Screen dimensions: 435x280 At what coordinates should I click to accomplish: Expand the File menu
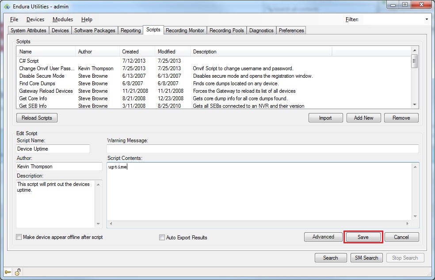click(x=14, y=19)
